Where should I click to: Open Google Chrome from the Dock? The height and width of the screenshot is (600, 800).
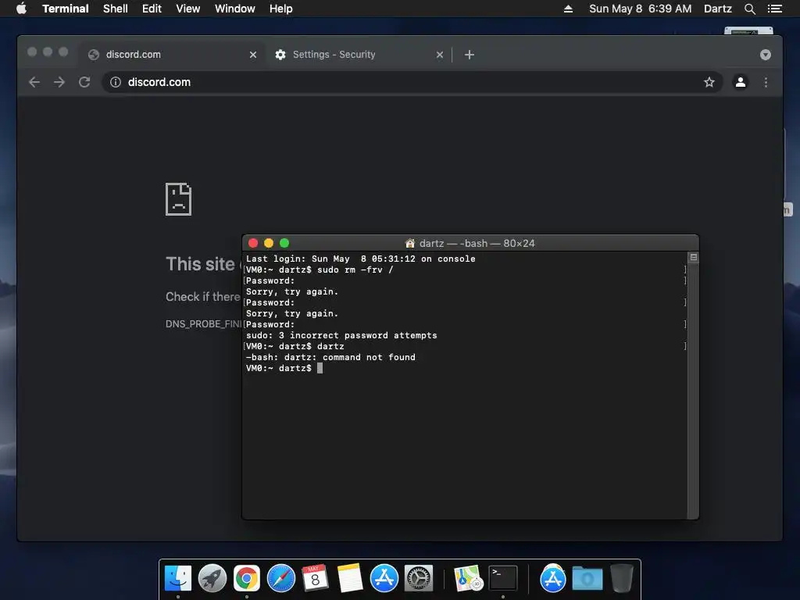[246, 579]
